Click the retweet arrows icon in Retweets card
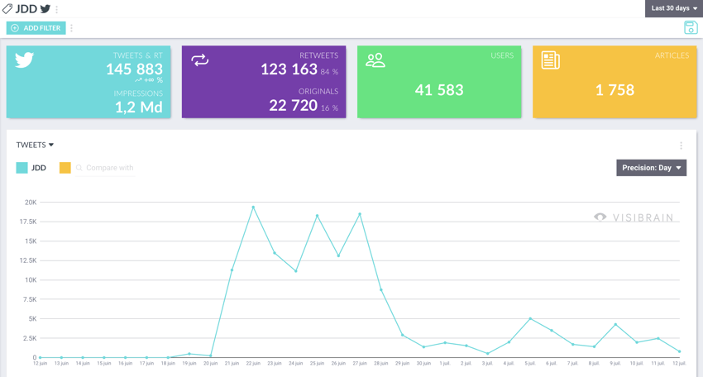 pos(200,60)
